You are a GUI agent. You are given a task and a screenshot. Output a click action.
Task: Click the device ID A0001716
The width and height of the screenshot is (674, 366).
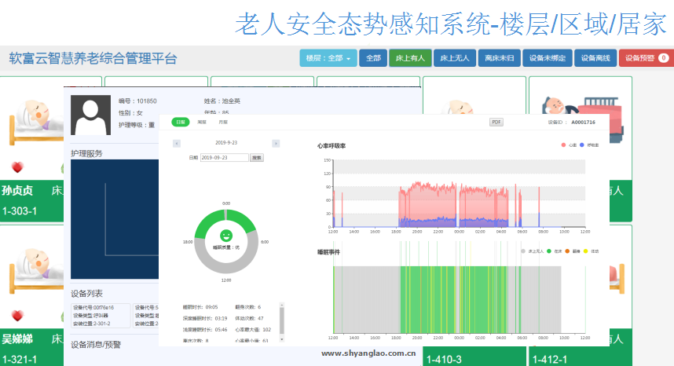(584, 123)
